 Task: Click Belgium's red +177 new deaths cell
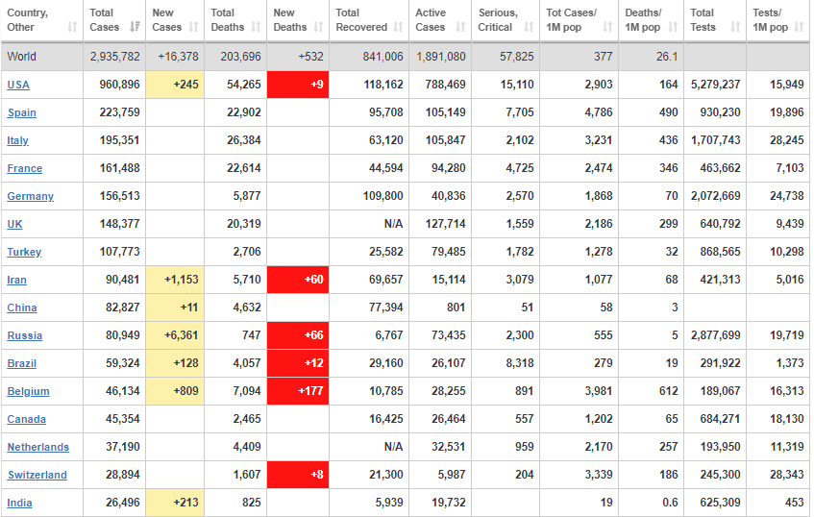click(298, 391)
